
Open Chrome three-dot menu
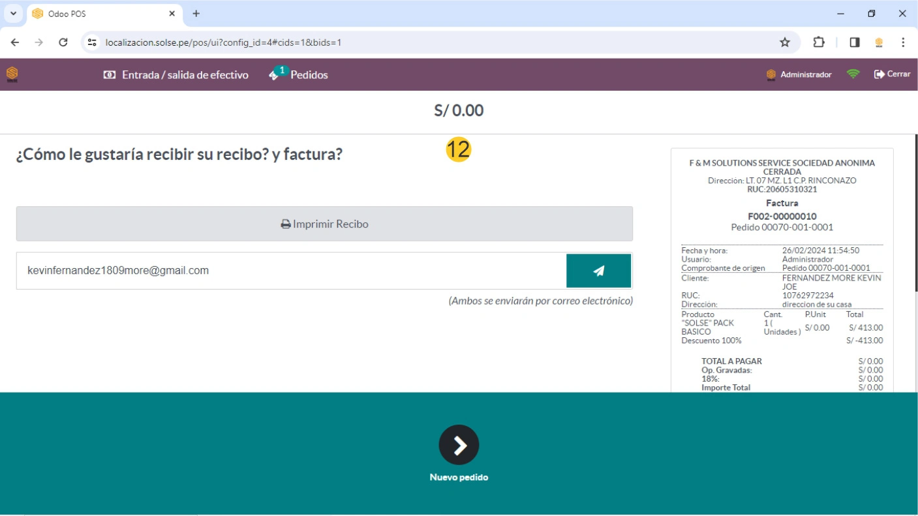coord(903,42)
